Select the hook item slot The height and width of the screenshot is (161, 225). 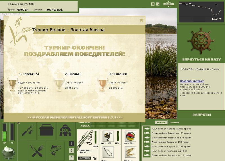pyautogui.click(x=108, y=152)
